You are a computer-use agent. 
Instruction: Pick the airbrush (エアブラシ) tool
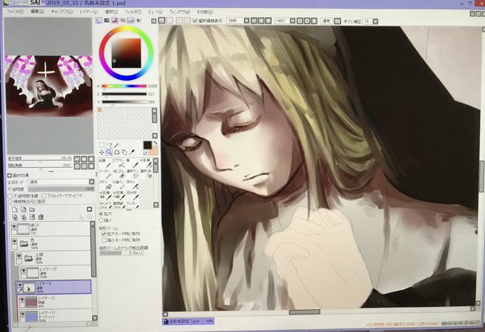pyautogui.click(x=118, y=164)
